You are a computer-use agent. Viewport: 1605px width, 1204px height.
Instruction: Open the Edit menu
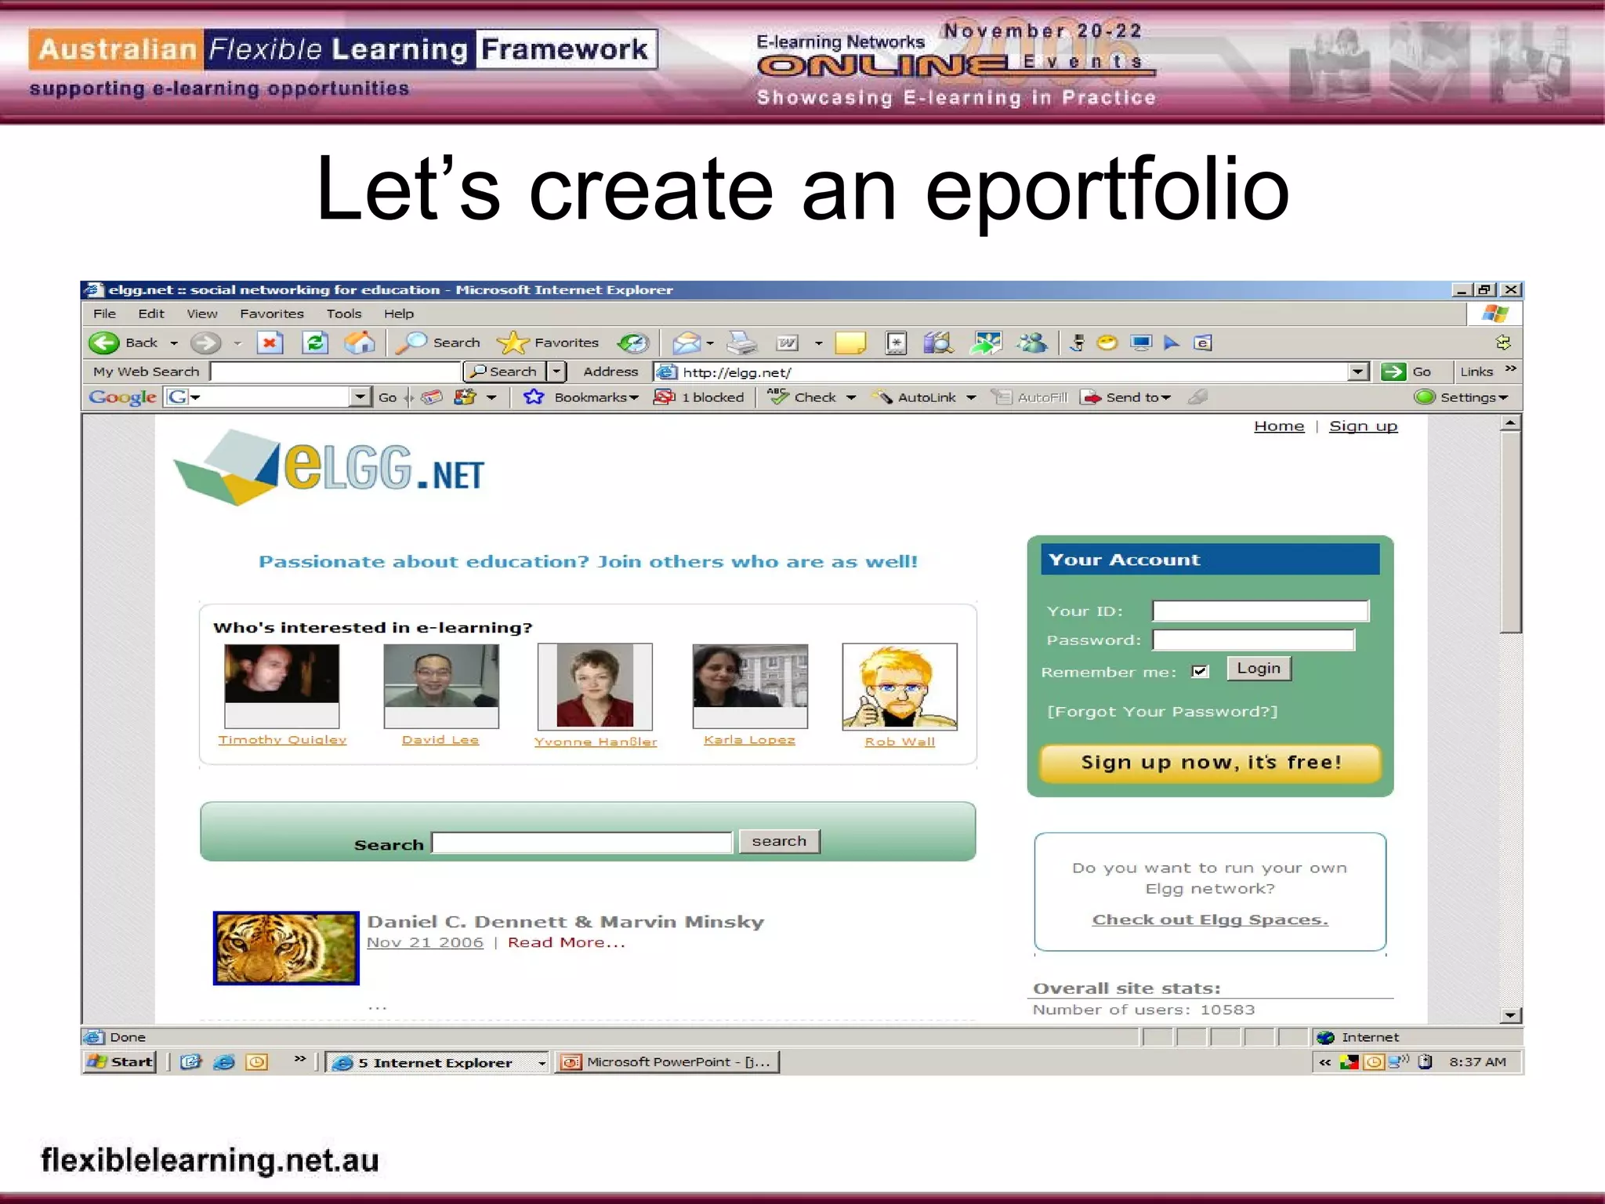pyautogui.click(x=151, y=314)
